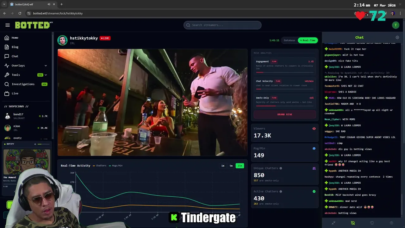Screen dimensions: 405x228
Task: Click the Tools link icon
Action: pyautogui.click(x=7, y=75)
